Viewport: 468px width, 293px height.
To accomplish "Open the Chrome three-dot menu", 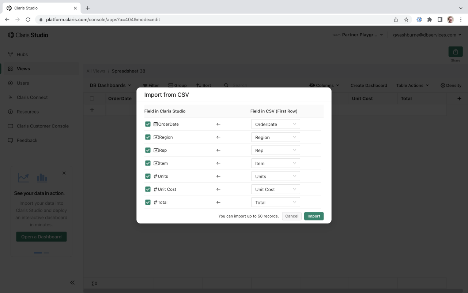I will (x=460, y=20).
